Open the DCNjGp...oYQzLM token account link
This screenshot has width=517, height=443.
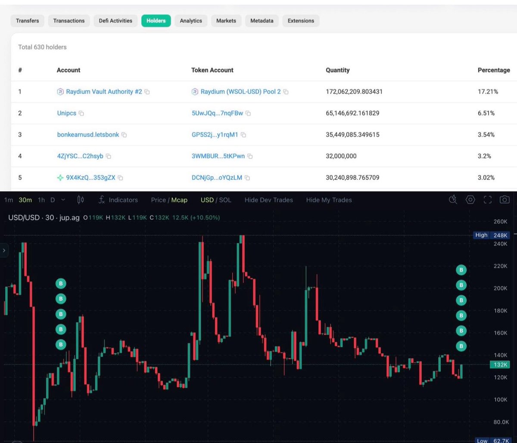[x=217, y=177]
